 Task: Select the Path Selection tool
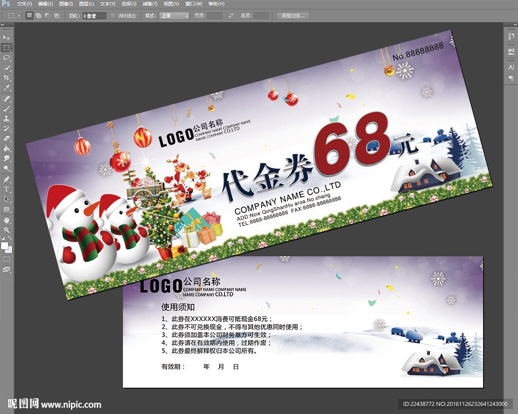[x=7, y=199]
